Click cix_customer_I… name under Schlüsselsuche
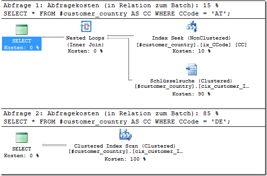Viewport: 267px width, 176px height. pyautogui.click(x=223, y=86)
